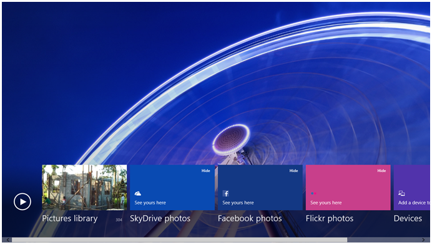The image size is (432, 245).
Task: Click the Flickr dots icon
Action: click(313, 193)
